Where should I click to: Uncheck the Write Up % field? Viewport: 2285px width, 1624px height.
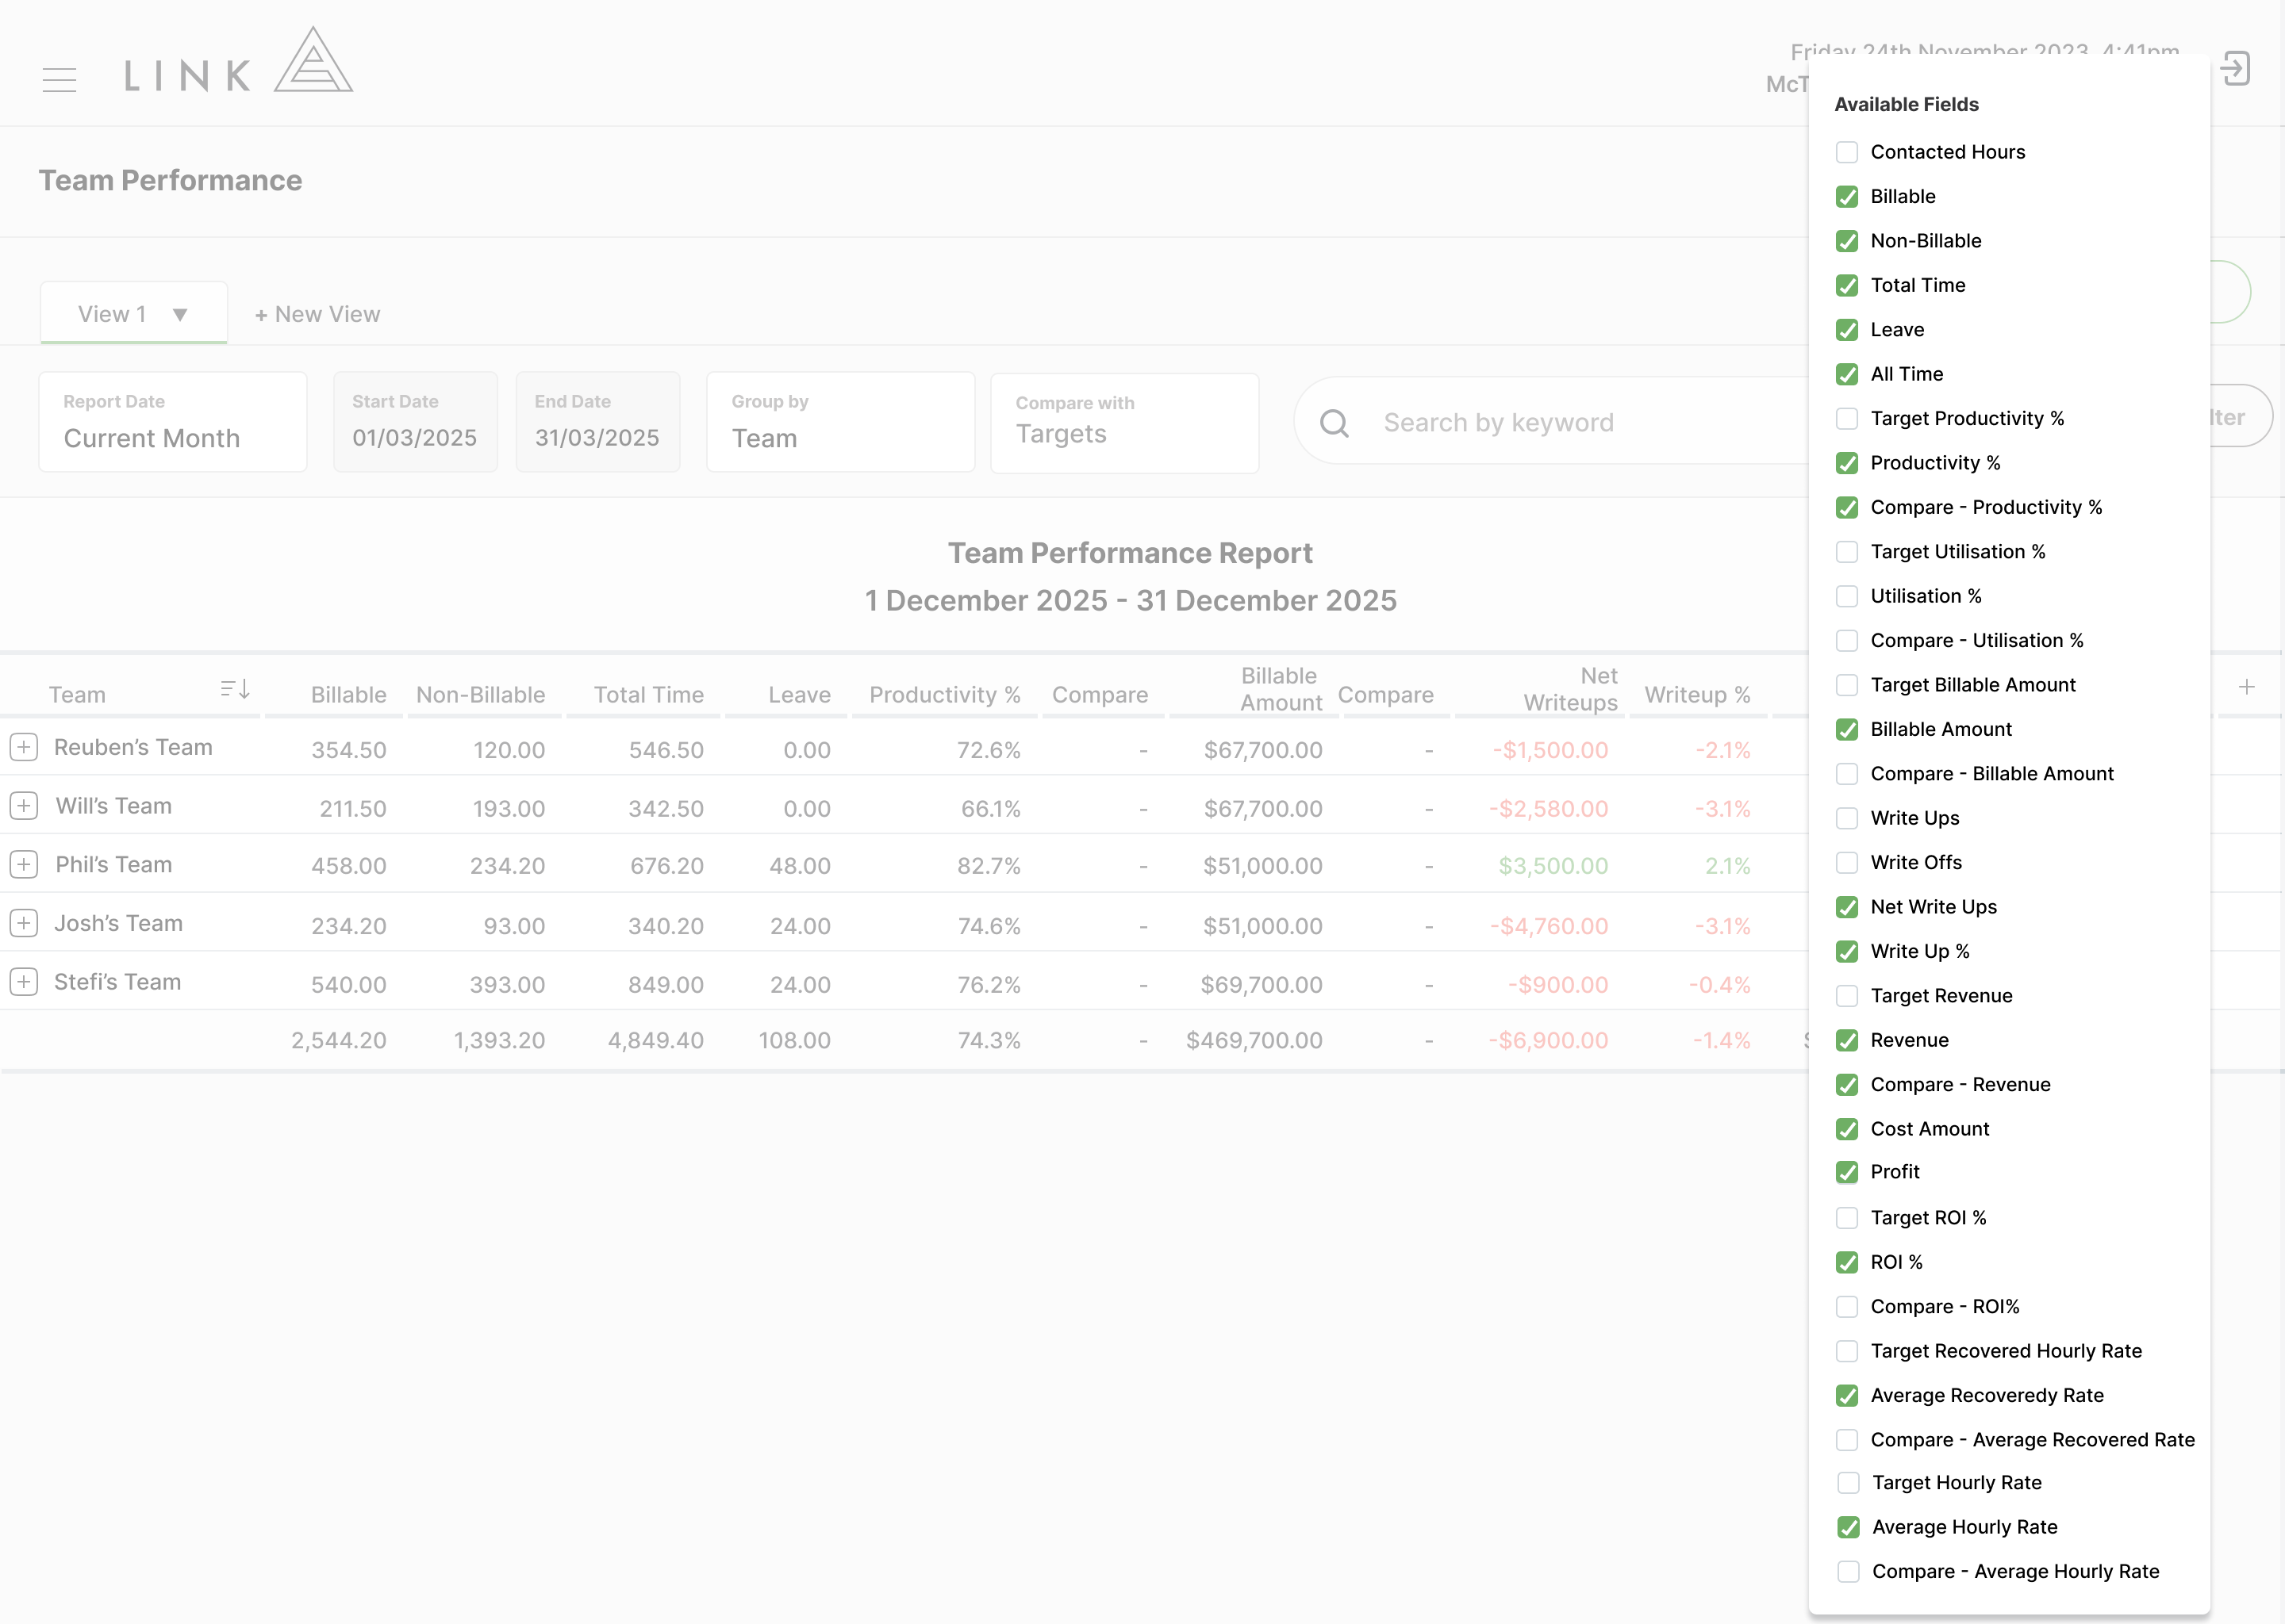point(1847,951)
